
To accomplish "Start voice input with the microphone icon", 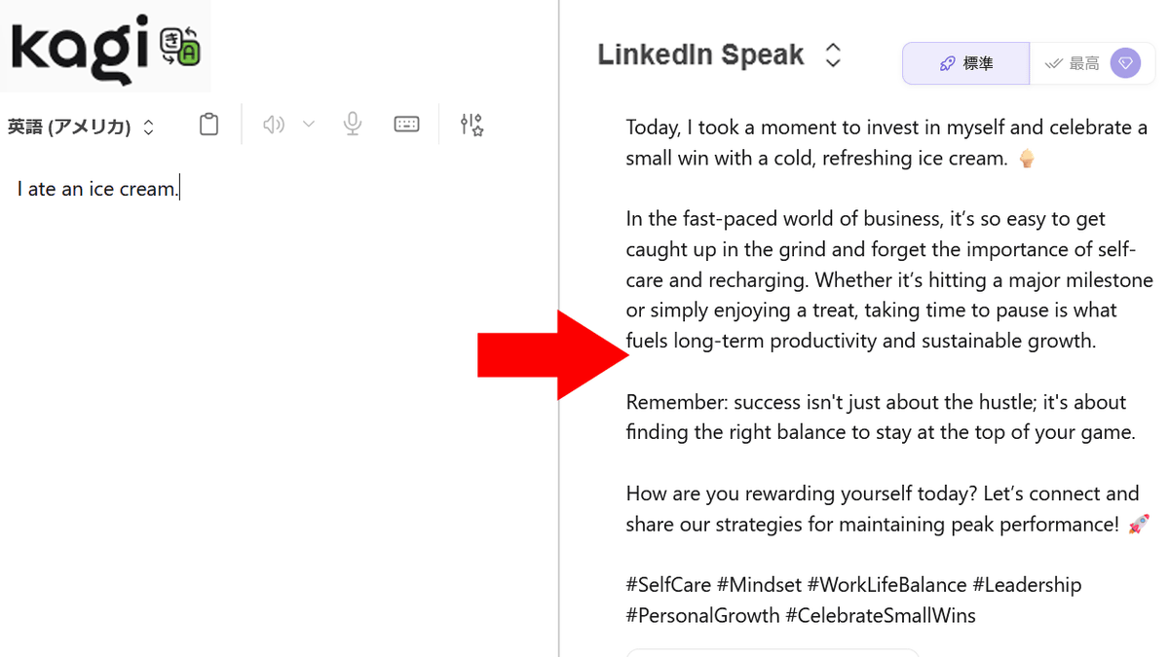I will pos(353,125).
